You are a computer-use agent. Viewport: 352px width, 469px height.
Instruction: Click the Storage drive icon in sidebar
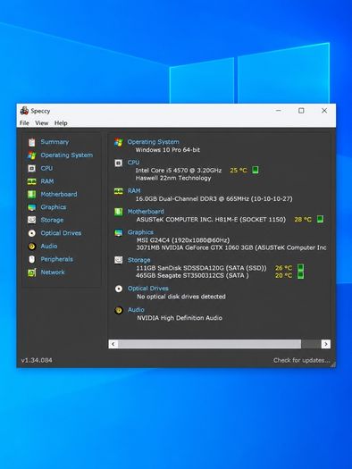click(31, 220)
